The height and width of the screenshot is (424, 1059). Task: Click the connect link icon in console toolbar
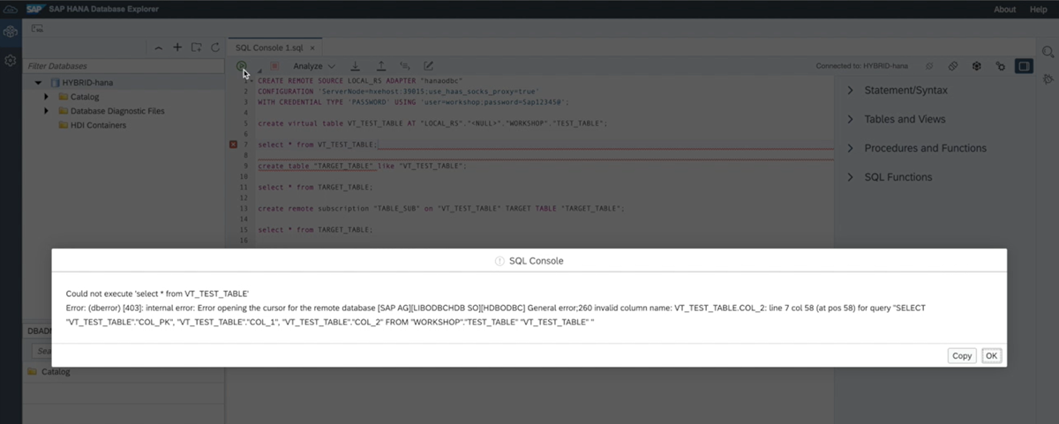[953, 66]
